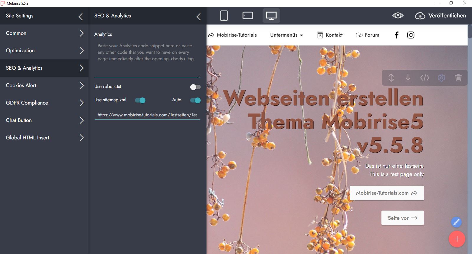472x254 pixels.
Task: Select Global HTML Insert in Site Settings
Action: (44, 138)
